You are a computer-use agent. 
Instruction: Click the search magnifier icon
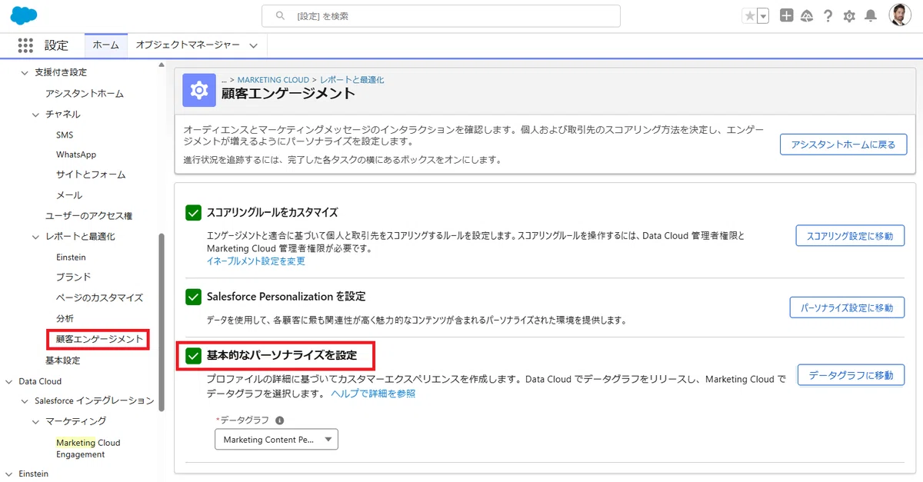pyautogui.click(x=280, y=15)
